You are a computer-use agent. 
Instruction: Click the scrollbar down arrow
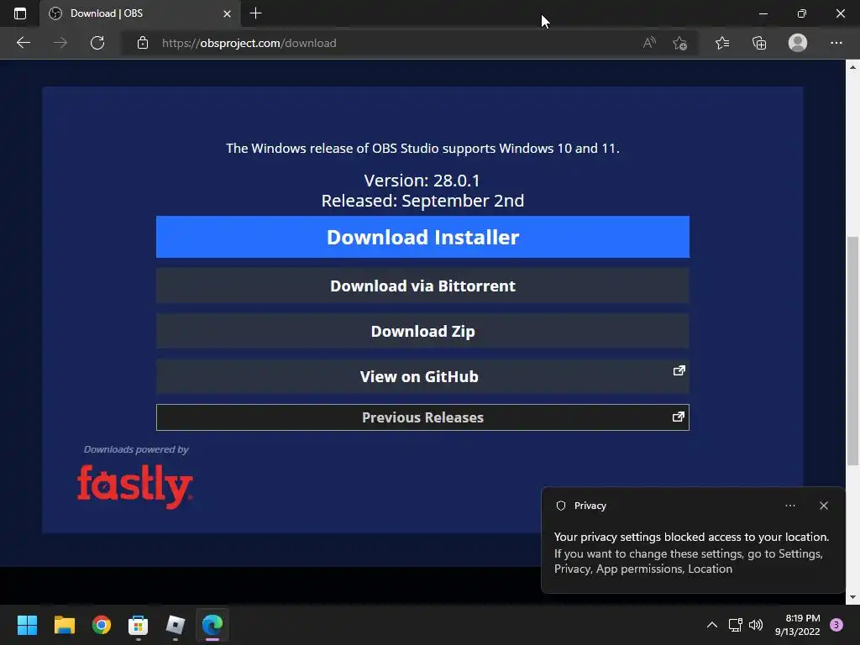click(853, 597)
